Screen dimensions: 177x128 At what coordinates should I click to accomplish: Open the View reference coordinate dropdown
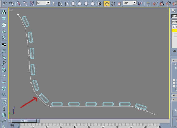130,3
